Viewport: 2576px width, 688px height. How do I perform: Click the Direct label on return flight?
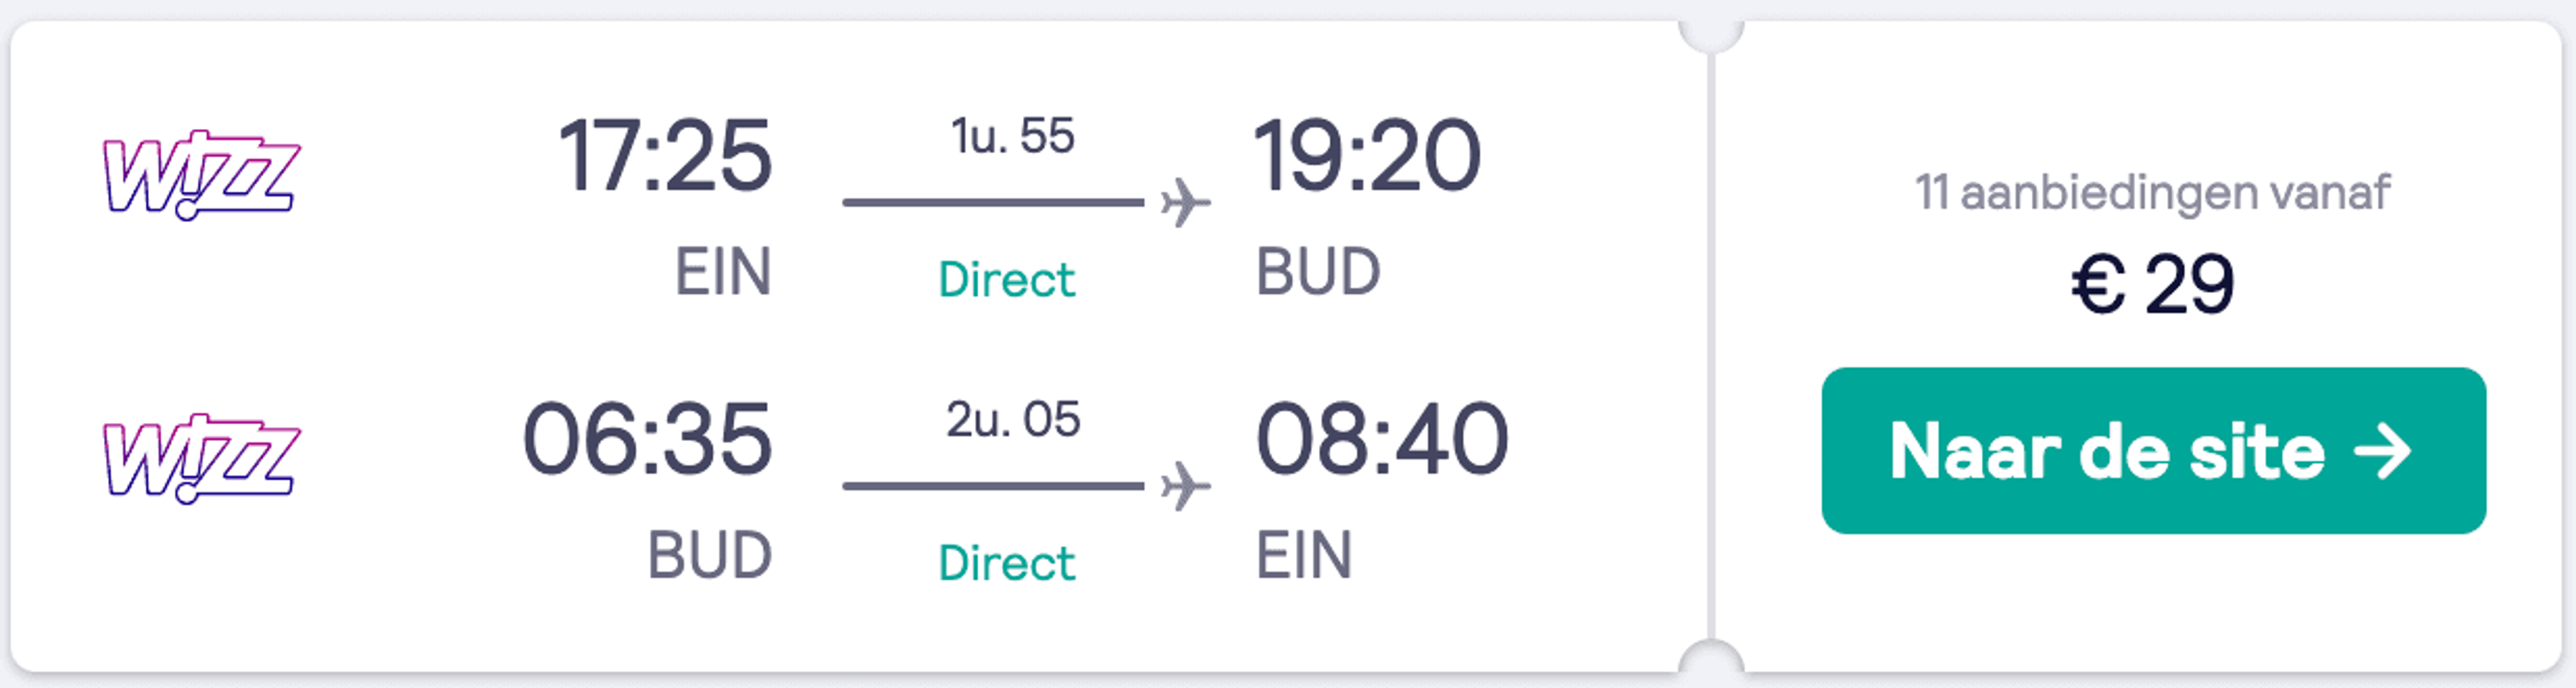(1007, 564)
